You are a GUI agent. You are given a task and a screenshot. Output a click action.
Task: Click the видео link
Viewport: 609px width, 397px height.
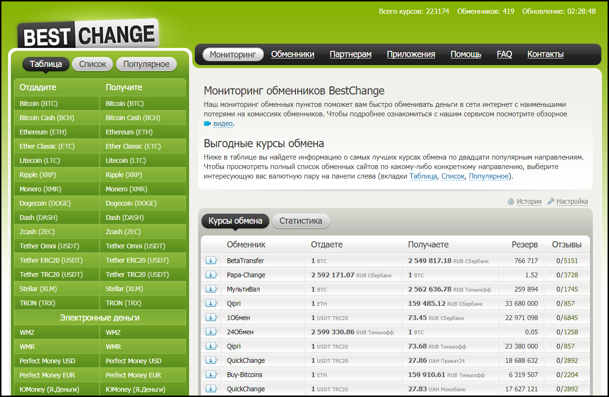pos(223,123)
